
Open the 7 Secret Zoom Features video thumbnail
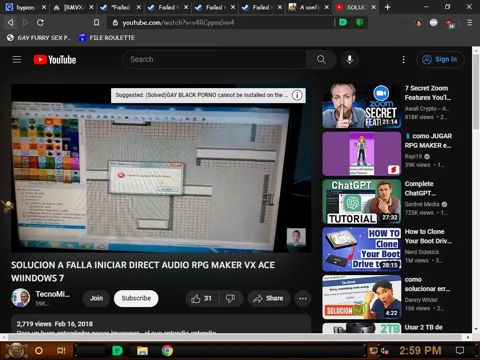click(361, 106)
